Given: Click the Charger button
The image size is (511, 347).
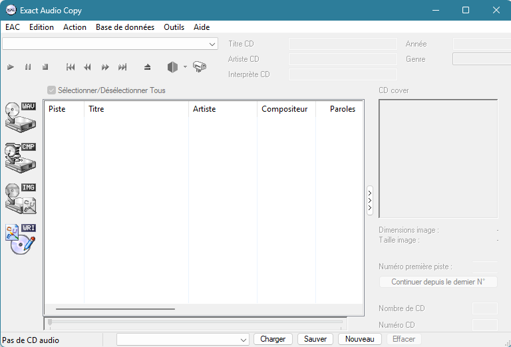Looking at the screenshot, I should pyautogui.click(x=273, y=339).
